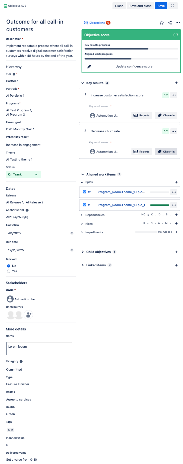Select No for Blocked
The image size is (183, 464).
click(x=9, y=266)
